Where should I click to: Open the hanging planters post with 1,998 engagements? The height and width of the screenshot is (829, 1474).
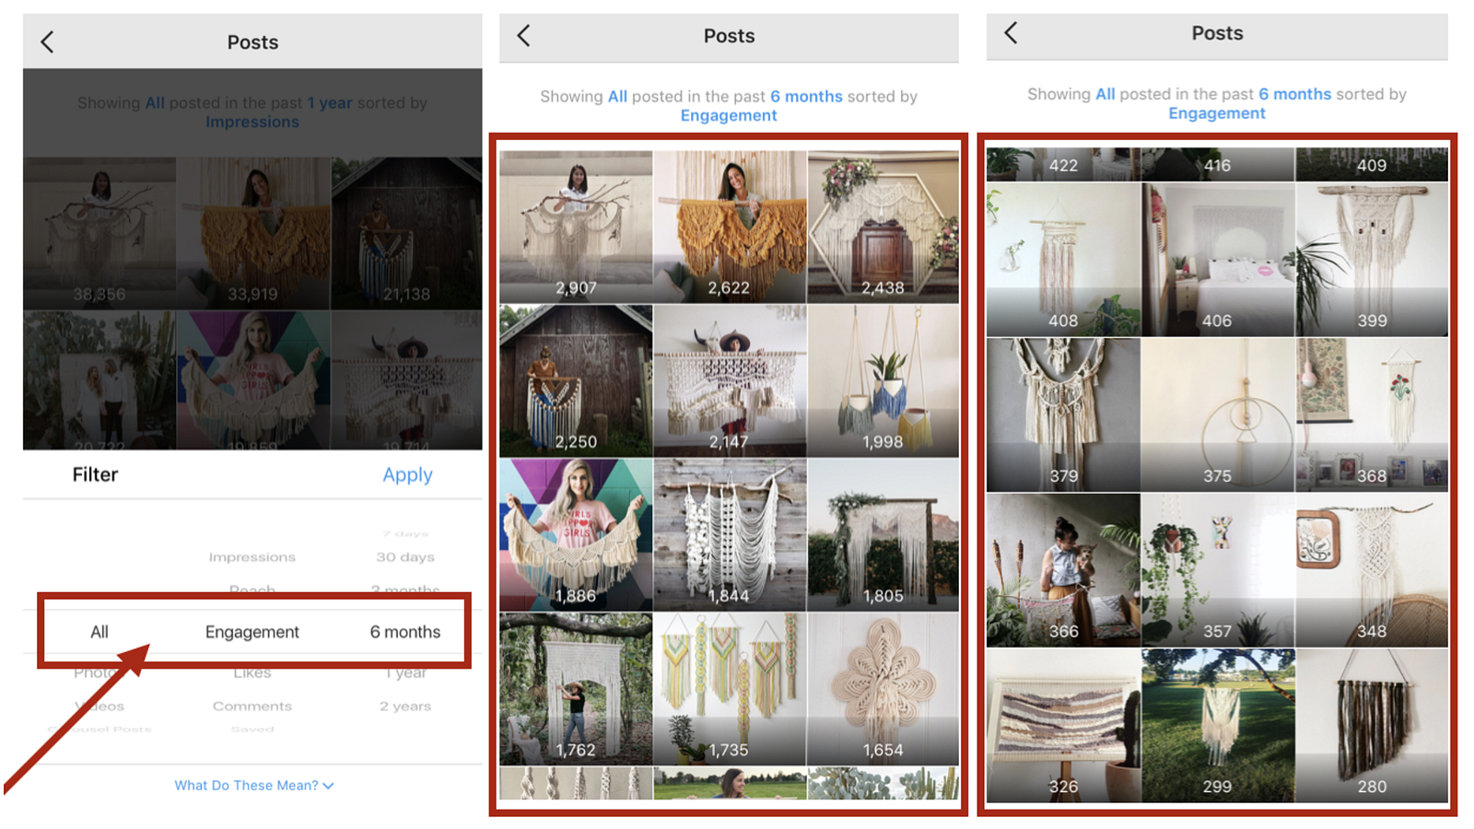pos(883,381)
